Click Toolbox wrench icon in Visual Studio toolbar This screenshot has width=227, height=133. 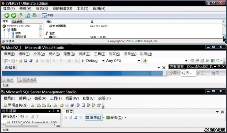click(x=207, y=61)
